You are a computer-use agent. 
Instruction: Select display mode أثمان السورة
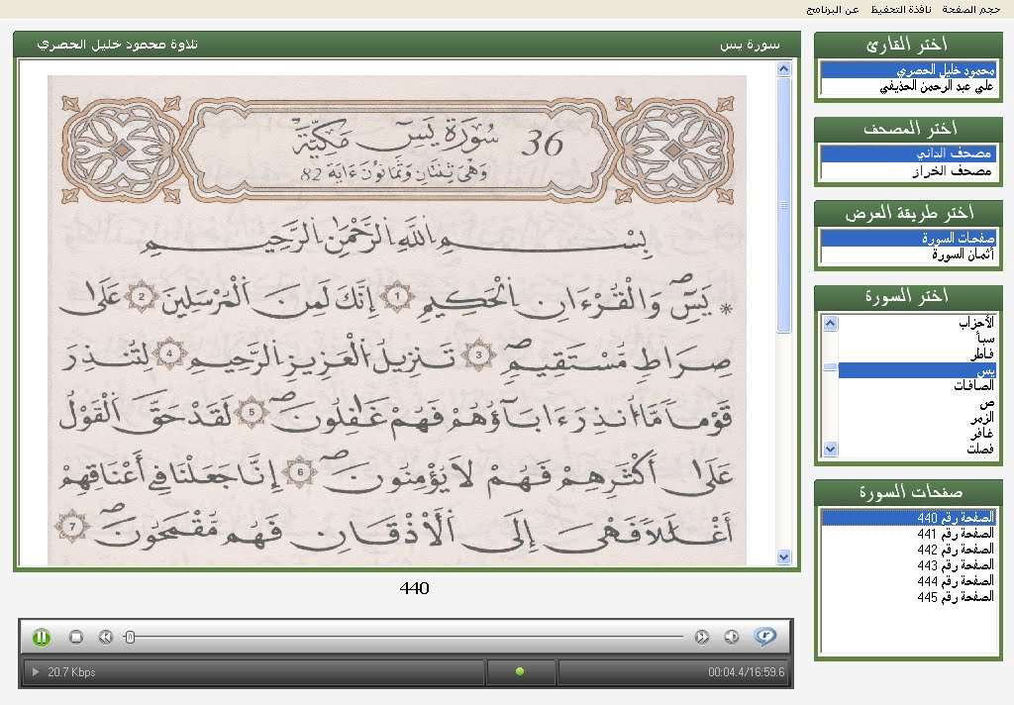pyautogui.click(x=908, y=254)
